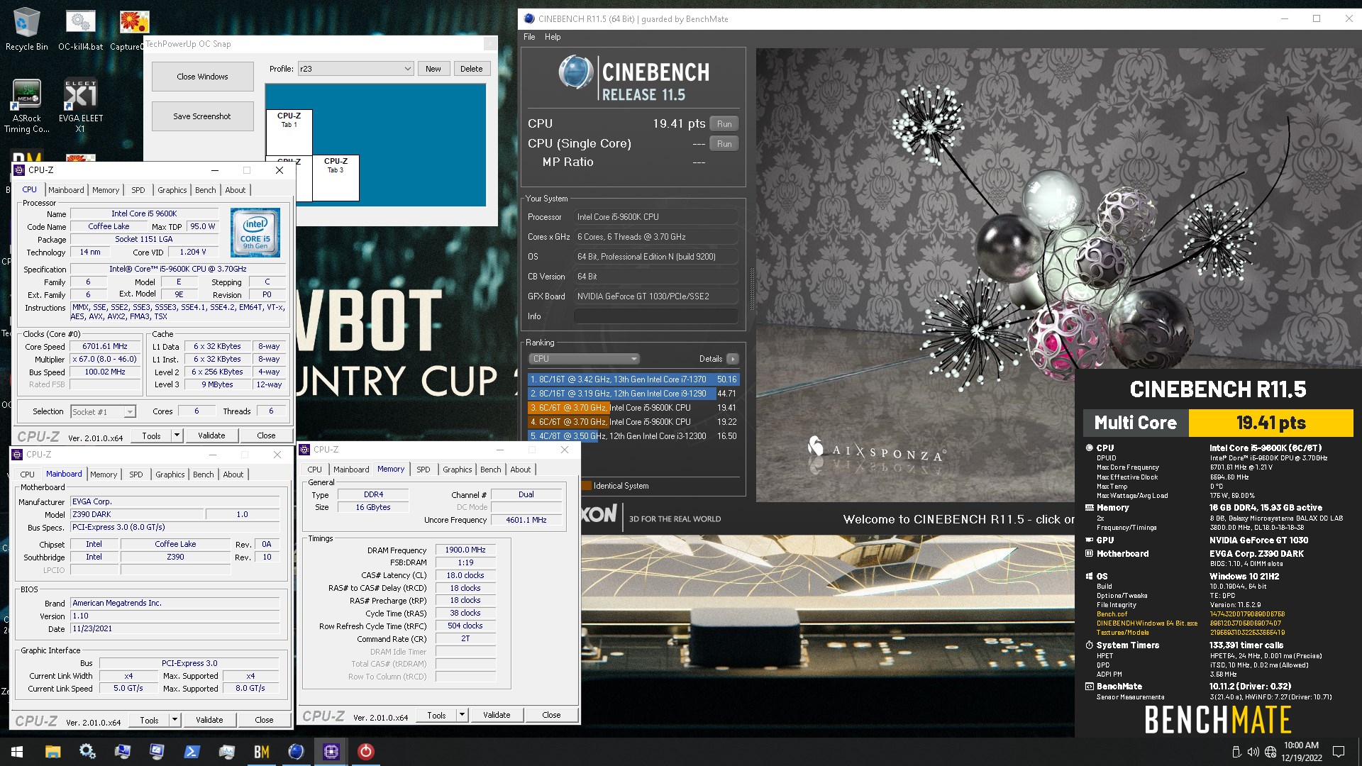Select ranking row 13th Gen Intel Core i7-1370
The height and width of the screenshot is (766, 1362).
coord(633,379)
